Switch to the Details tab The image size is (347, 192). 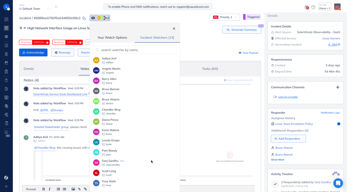pos(29,69)
